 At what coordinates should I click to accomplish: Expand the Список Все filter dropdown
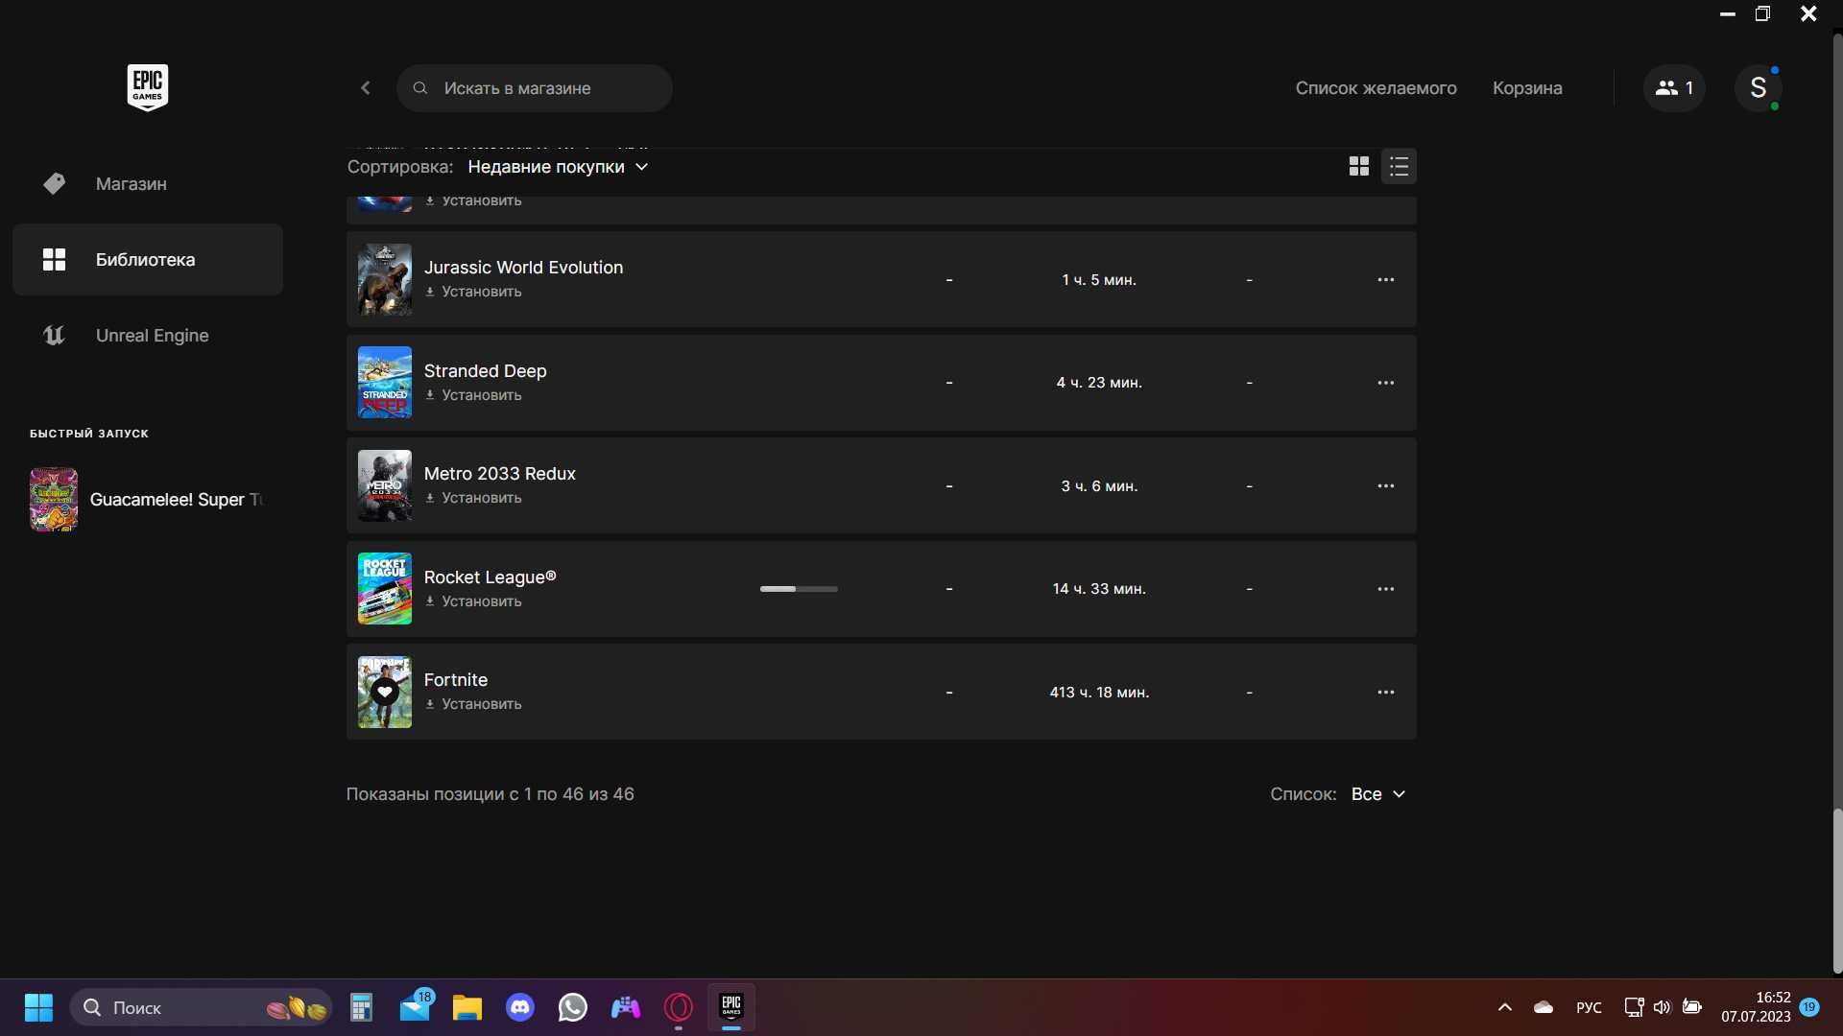1378,794
